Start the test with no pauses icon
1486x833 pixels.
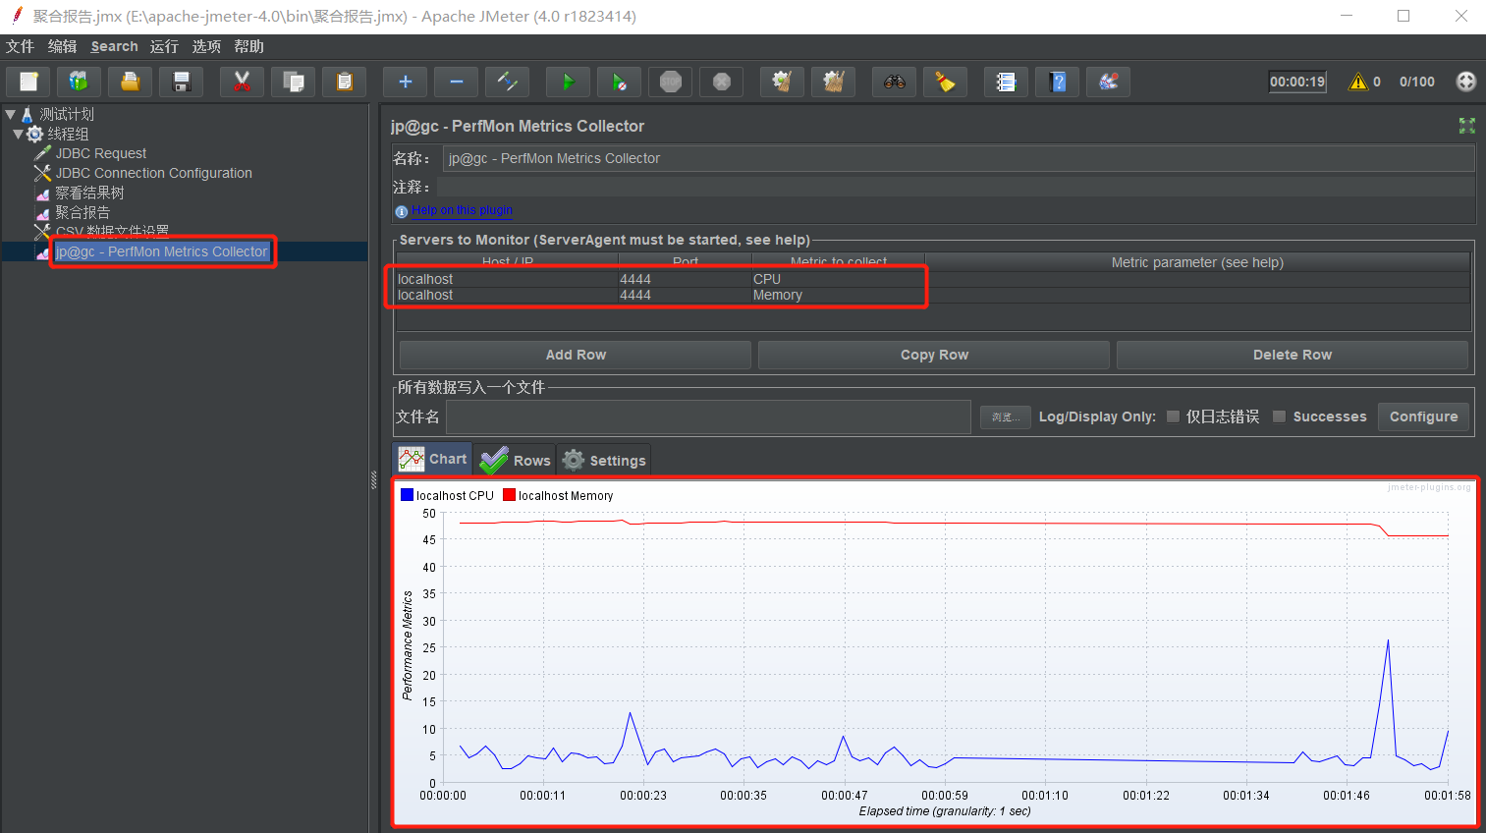[620, 82]
